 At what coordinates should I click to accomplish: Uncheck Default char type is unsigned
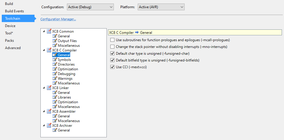point(112,54)
